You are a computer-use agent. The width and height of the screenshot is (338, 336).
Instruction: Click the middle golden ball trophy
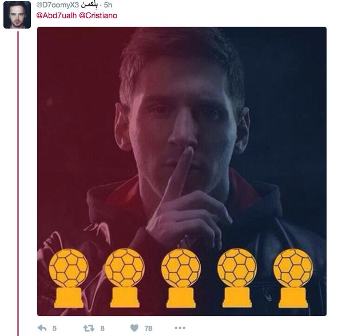pos(181,278)
